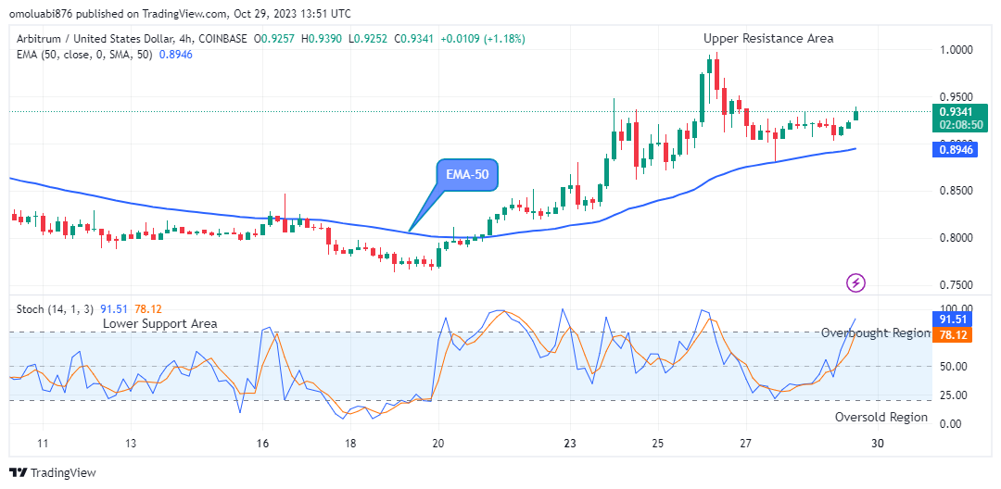Click date 23 on the time axis
The image size is (1001, 489).
click(x=569, y=443)
